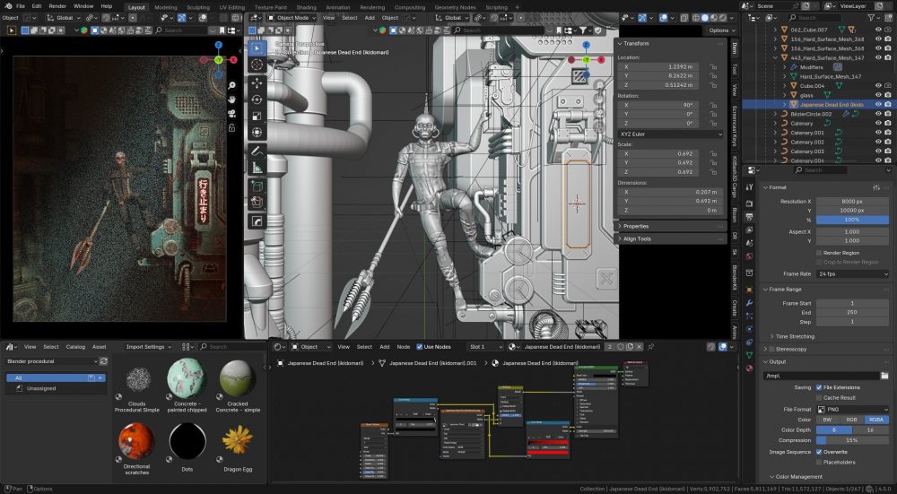The width and height of the screenshot is (897, 494).
Task: Activate the Cursor tool in viewport toolbar
Action: tap(257, 65)
